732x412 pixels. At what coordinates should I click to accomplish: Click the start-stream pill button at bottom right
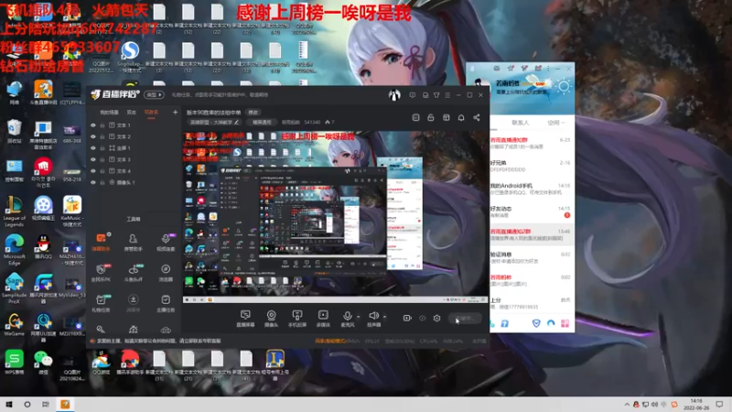click(465, 318)
